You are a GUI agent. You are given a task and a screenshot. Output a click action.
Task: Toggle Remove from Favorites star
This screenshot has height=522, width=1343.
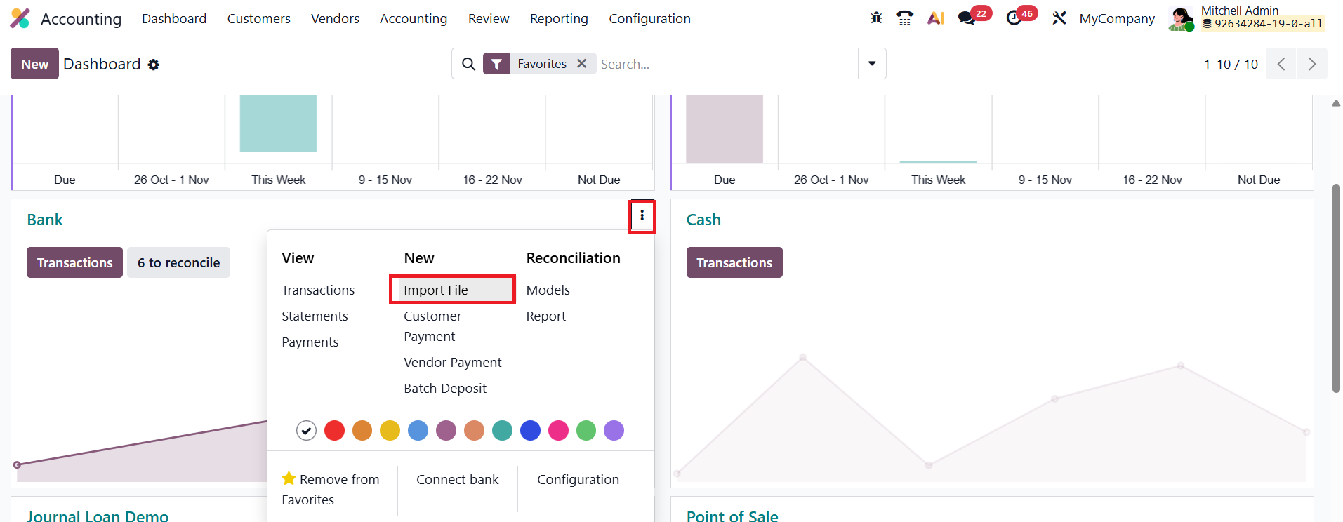289,479
